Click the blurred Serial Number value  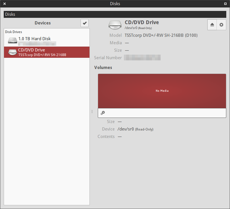point(142,58)
